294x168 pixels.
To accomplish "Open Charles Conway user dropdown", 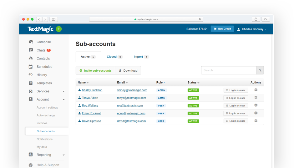I will (x=252, y=29).
